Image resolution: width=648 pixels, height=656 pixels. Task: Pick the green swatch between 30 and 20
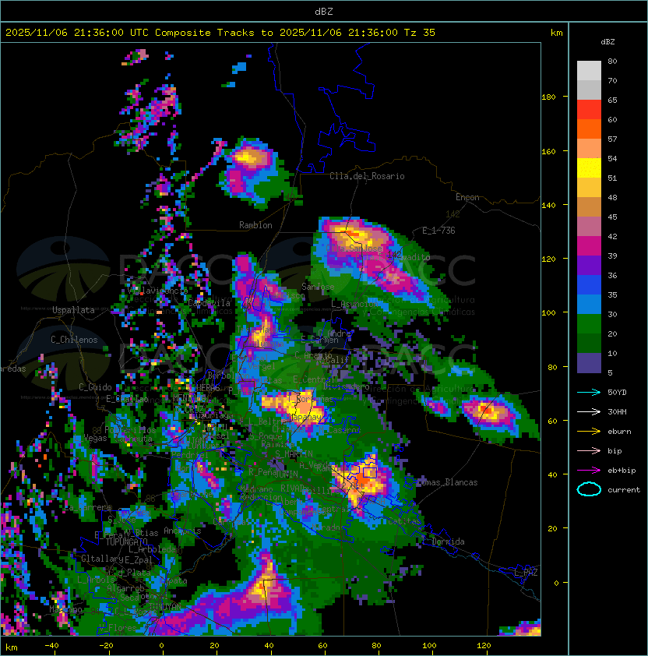pyautogui.click(x=589, y=324)
